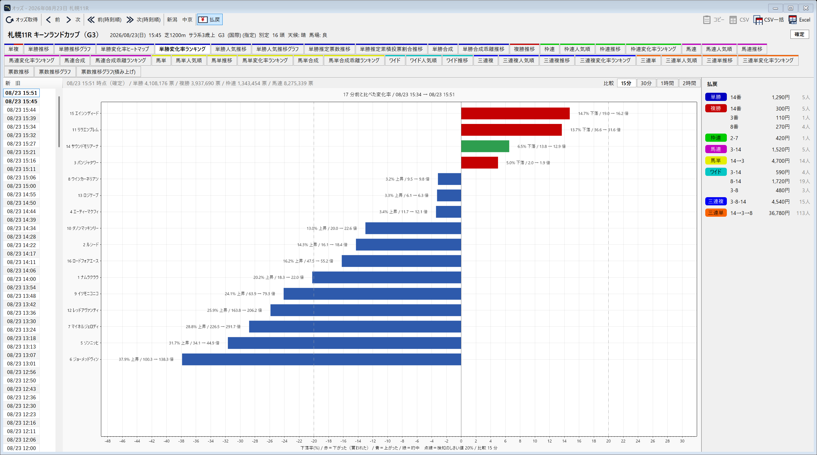Click 前(時刻順) double-left arrow icon

(91, 20)
